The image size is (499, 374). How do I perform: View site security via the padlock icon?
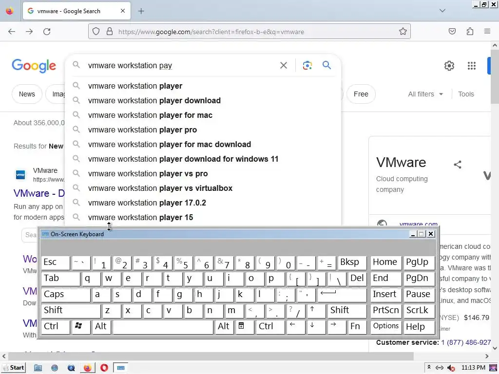(x=110, y=32)
